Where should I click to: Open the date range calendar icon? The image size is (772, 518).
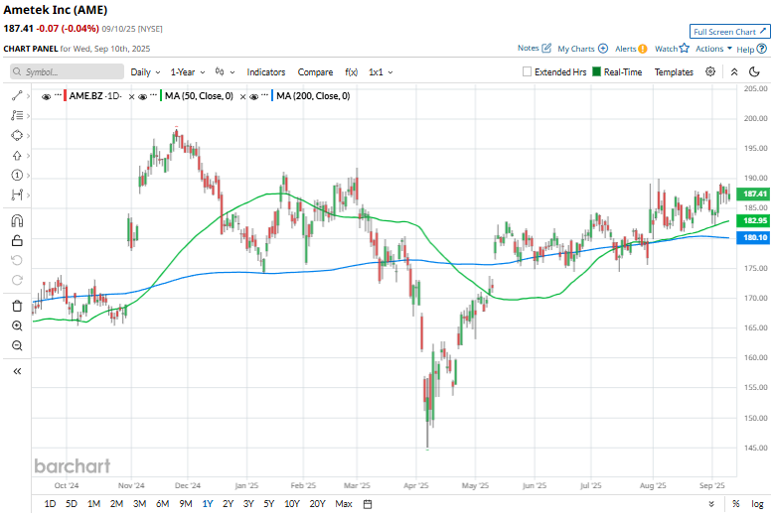[368, 504]
